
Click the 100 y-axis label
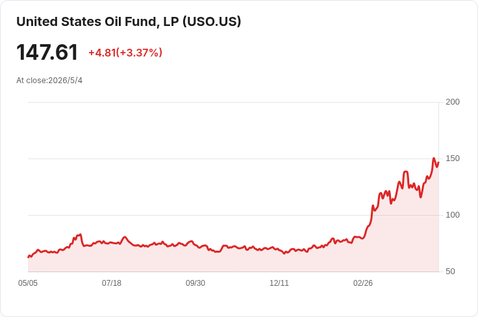(453, 215)
